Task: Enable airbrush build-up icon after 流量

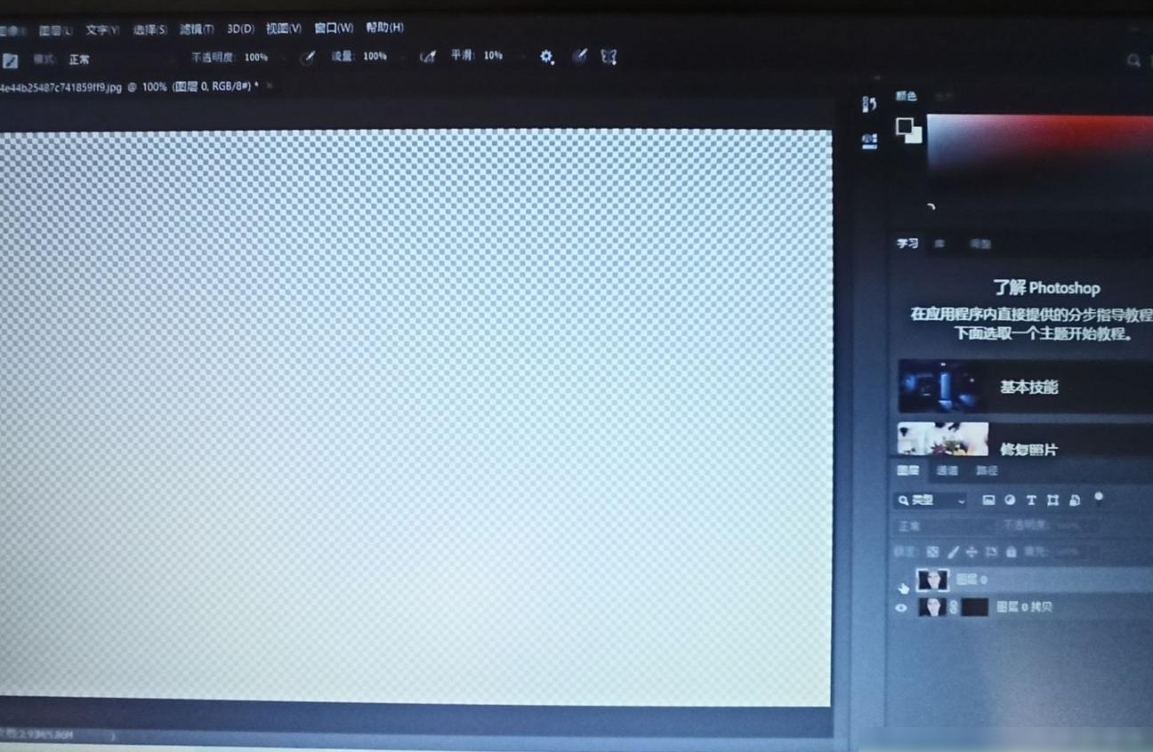Action: 428,57
